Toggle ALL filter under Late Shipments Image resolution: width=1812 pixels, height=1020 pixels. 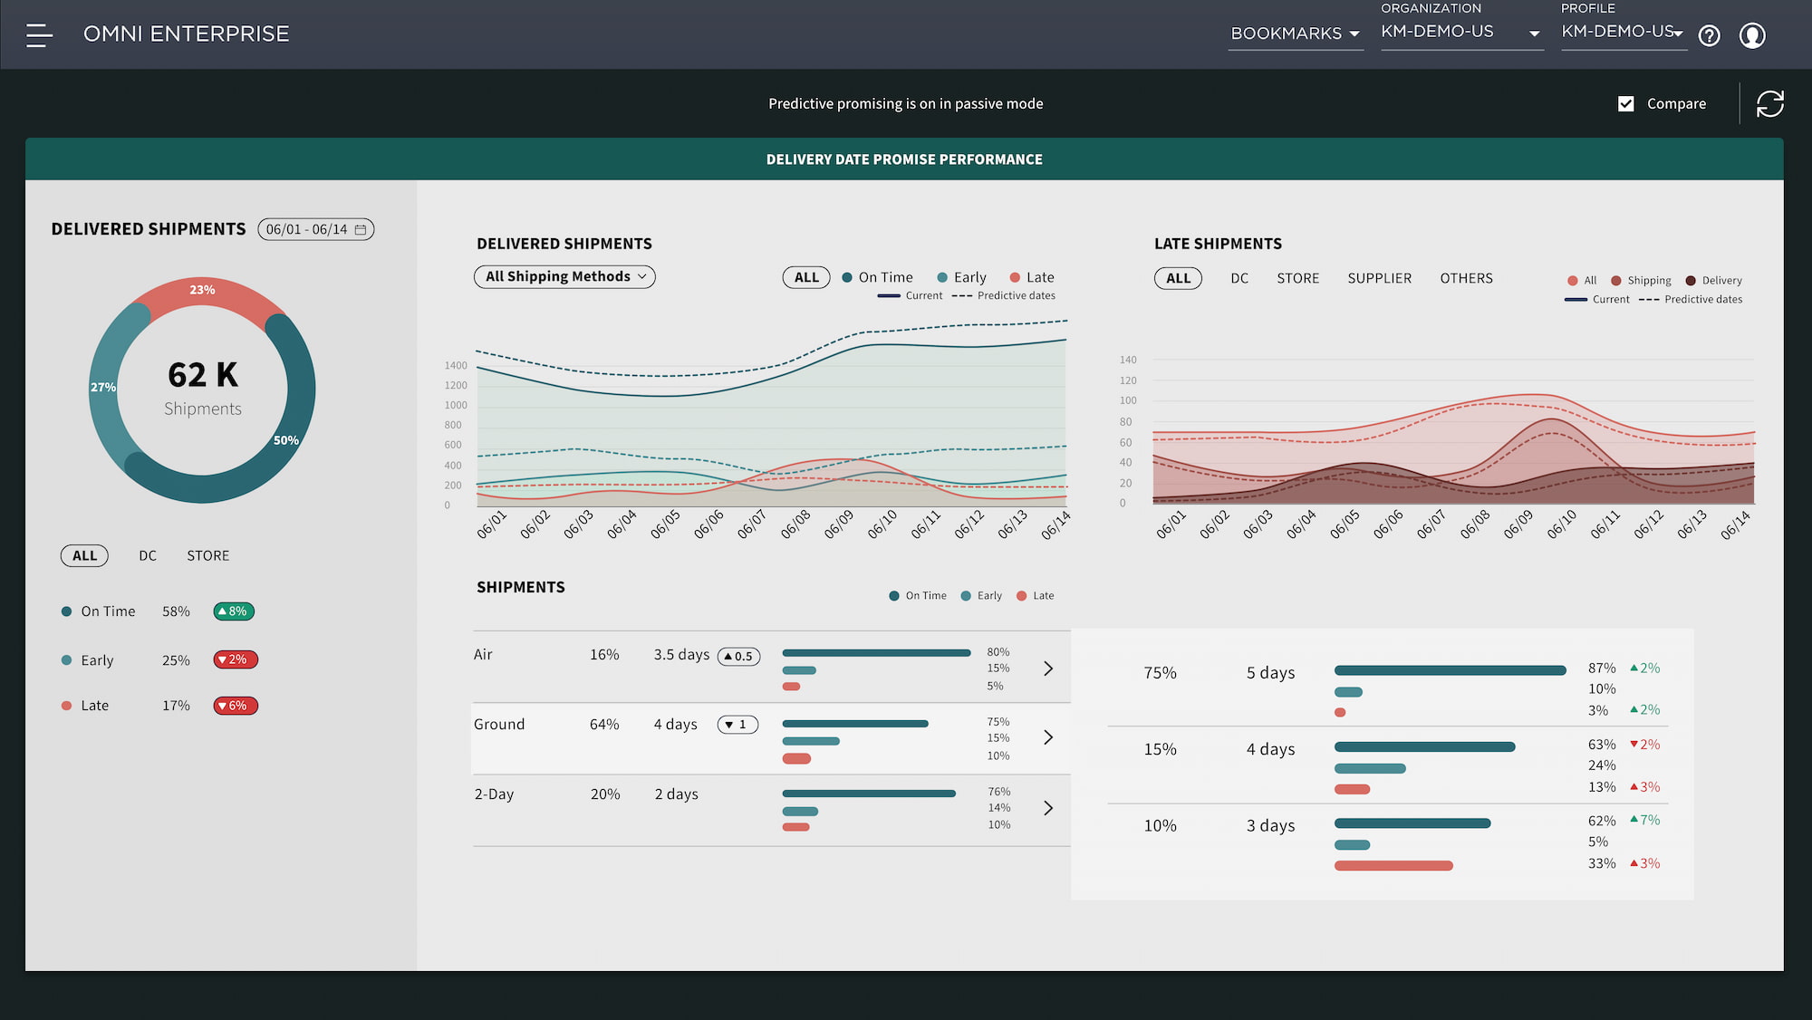click(1176, 277)
